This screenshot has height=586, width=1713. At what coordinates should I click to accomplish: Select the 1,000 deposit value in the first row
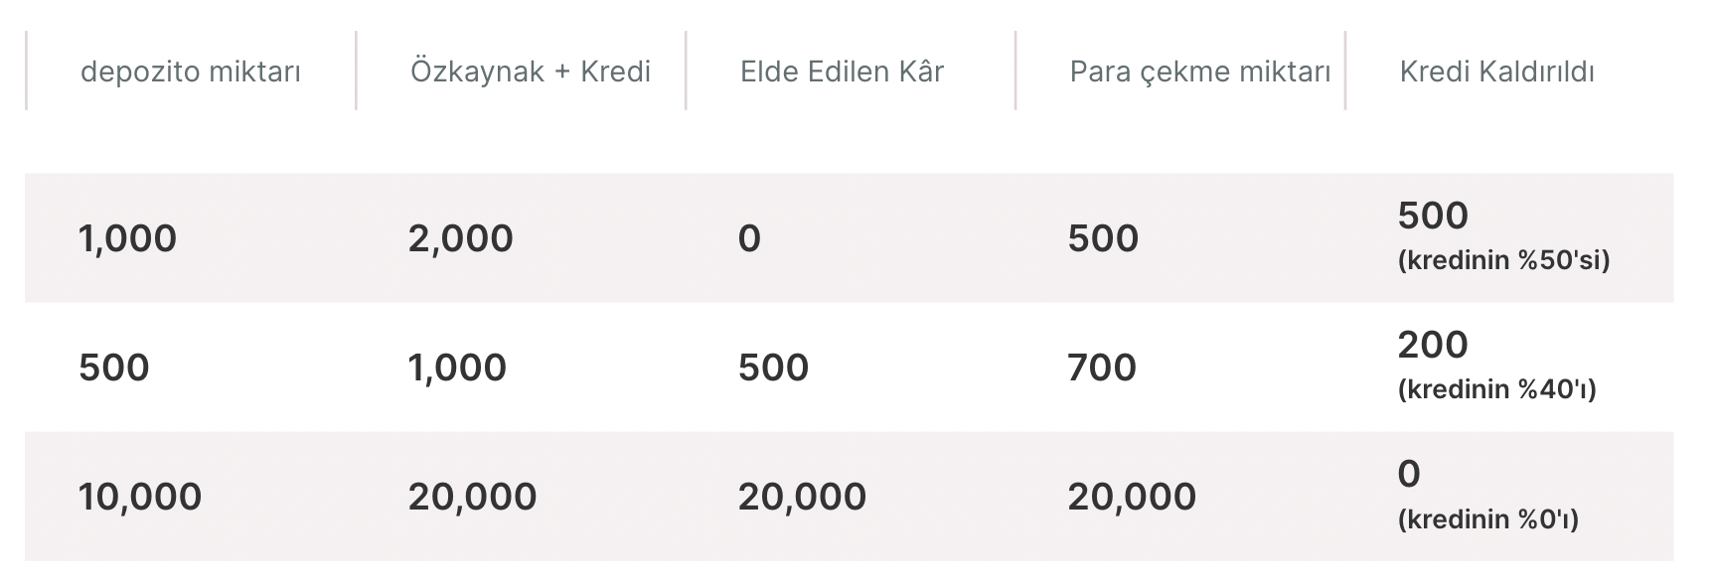pyautogui.click(x=127, y=238)
